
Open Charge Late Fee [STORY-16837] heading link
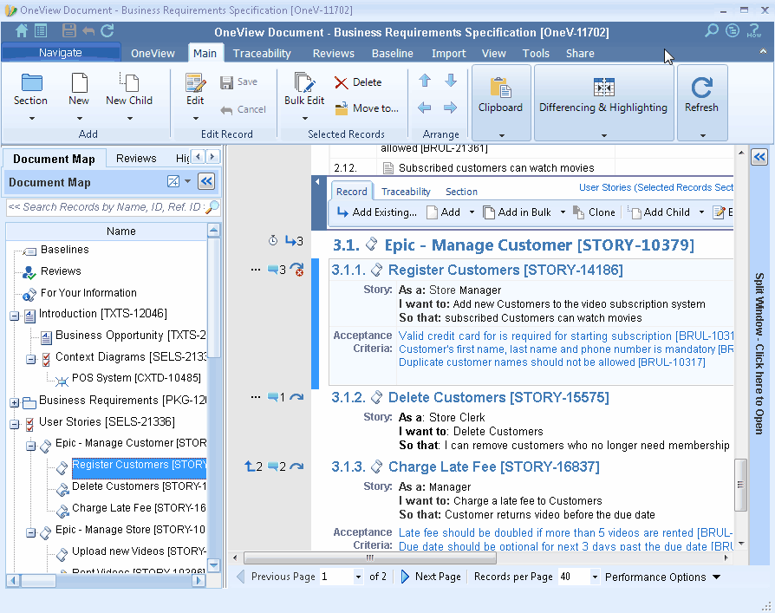click(x=494, y=466)
